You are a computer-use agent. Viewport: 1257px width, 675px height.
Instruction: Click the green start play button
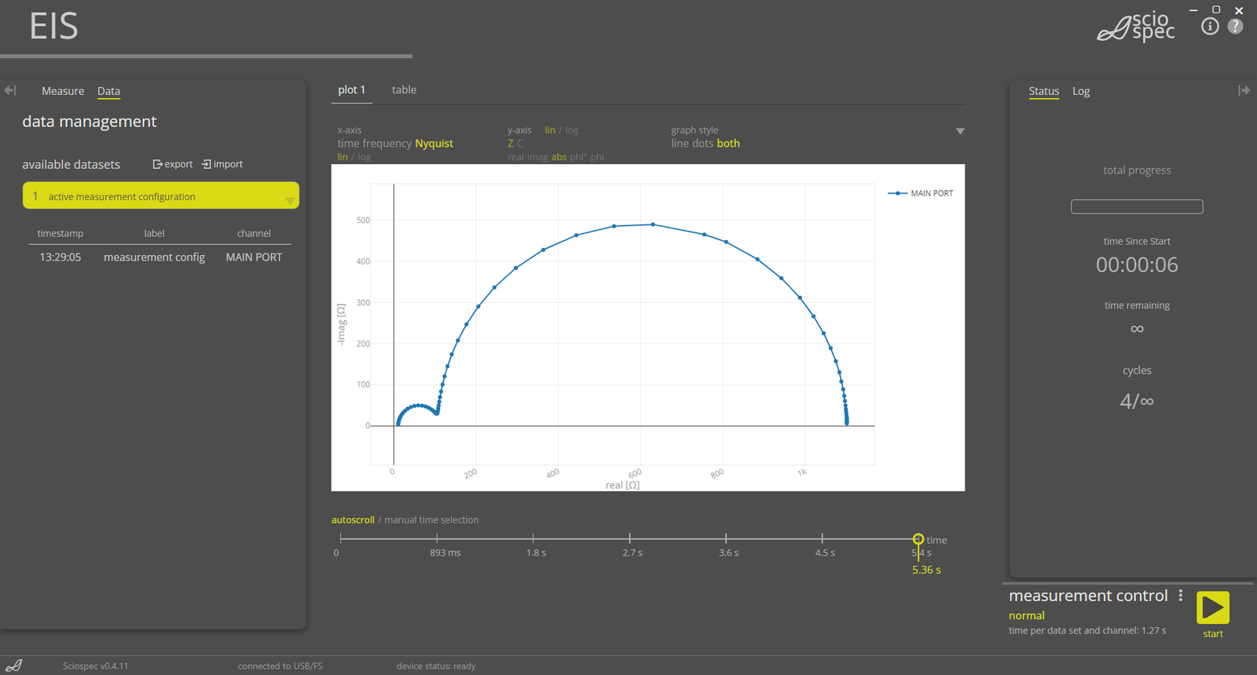point(1212,607)
